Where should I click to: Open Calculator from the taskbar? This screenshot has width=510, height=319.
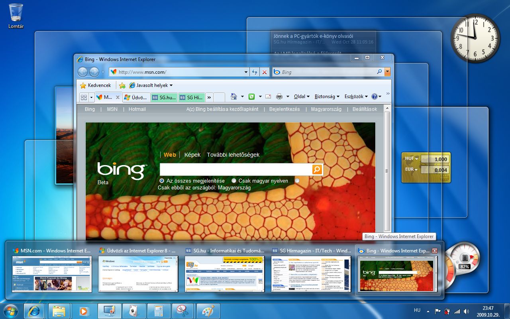[x=158, y=311]
